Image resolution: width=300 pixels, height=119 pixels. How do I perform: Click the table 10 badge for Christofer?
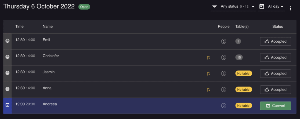(239, 57)
